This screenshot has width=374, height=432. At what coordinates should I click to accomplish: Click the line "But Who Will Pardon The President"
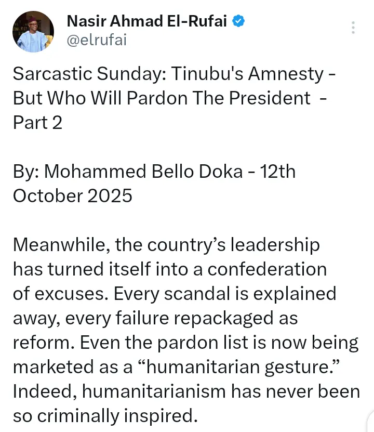pyautogui.click(x=162, y=98)
